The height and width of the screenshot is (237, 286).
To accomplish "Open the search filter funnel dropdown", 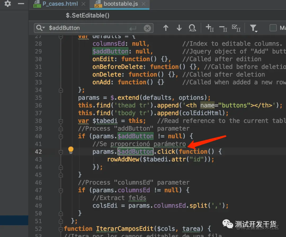I will (x=253, y=28).
